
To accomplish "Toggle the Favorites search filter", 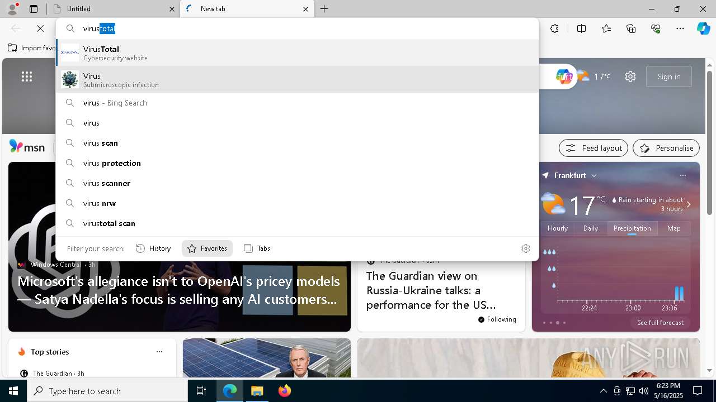I will (x=207, y=248).
